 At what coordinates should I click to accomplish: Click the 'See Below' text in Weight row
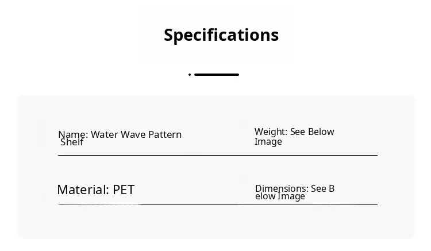point(312,132)
